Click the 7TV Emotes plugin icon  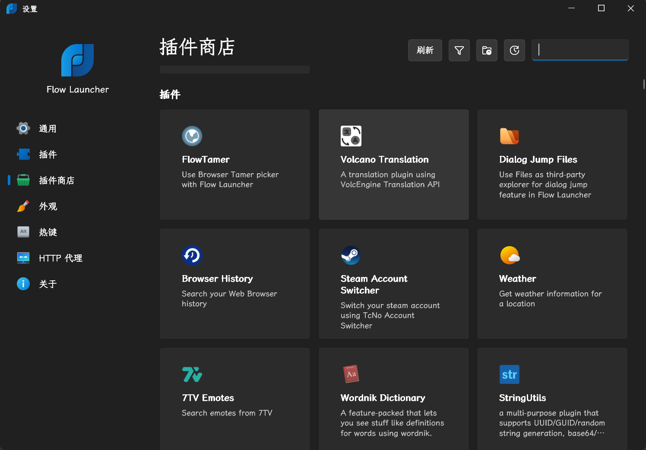[x=192, y=374]
